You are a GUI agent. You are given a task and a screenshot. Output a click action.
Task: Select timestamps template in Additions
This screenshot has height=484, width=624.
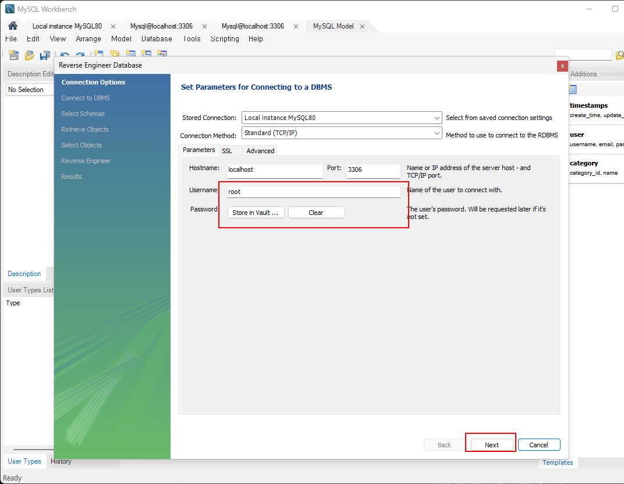(596, 110)
